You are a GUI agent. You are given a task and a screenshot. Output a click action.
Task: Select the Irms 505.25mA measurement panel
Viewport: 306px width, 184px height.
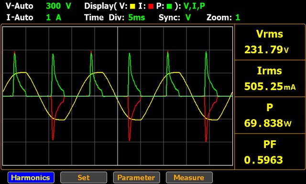pyautogui.click(x=270, y=79)
